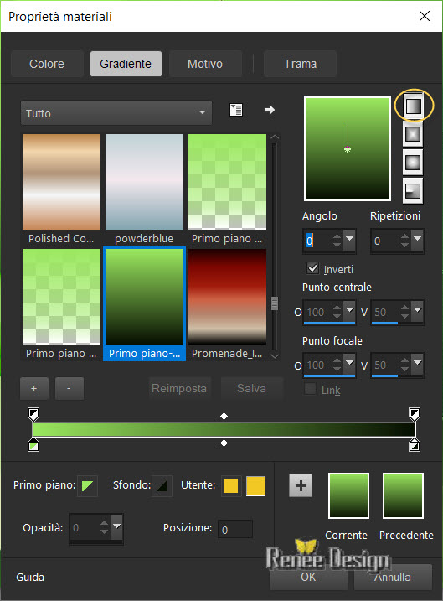Switch to the Motivo tab
This screenshot has width=443, height=601.
pyautogui.click(x=205, y=64)
